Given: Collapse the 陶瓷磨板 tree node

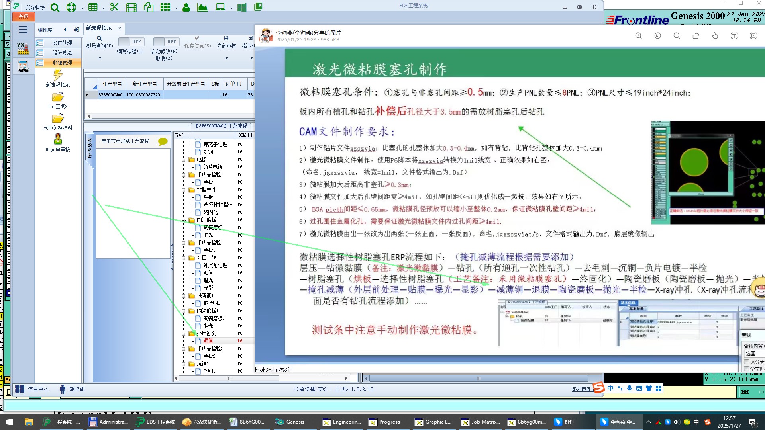Looking at the screenshot, I should click(x=184, y=220).
